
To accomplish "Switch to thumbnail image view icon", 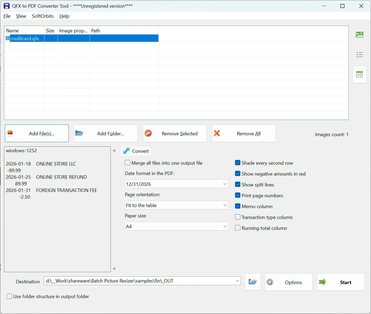I will pyautogui.click(x=360, y=35).
